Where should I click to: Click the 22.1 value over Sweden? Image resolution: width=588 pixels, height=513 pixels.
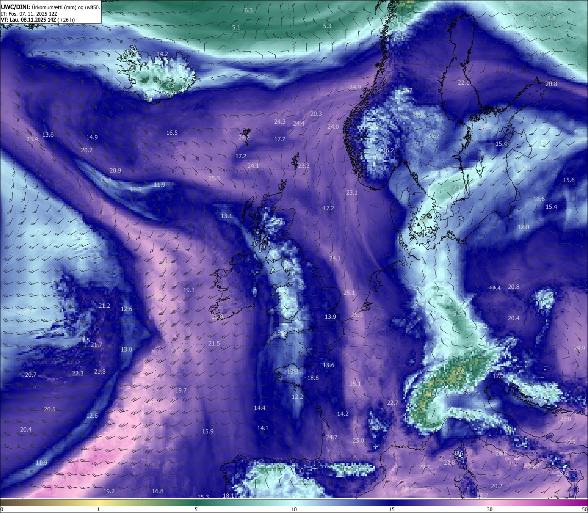click(x=464, y=83)
